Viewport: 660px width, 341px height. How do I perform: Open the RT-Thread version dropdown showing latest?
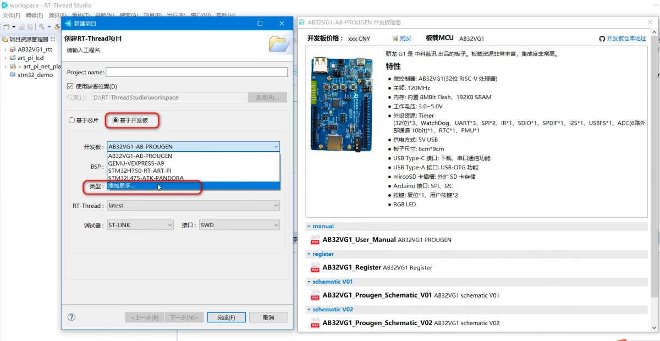(193, 206)
